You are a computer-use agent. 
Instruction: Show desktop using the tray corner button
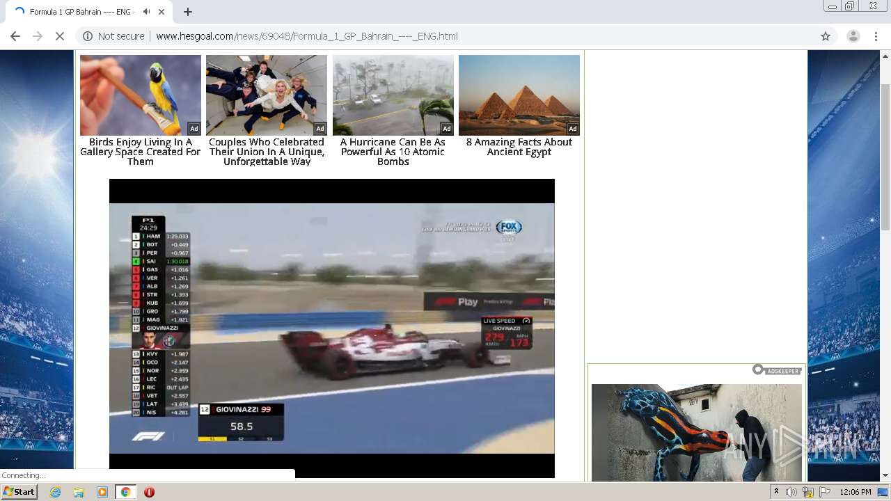pos(883,492)
